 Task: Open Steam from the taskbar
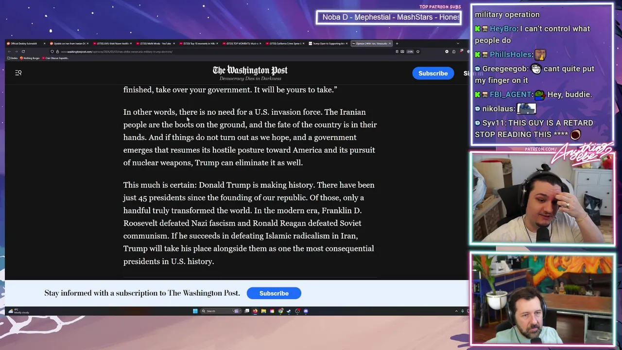point(289,311)
